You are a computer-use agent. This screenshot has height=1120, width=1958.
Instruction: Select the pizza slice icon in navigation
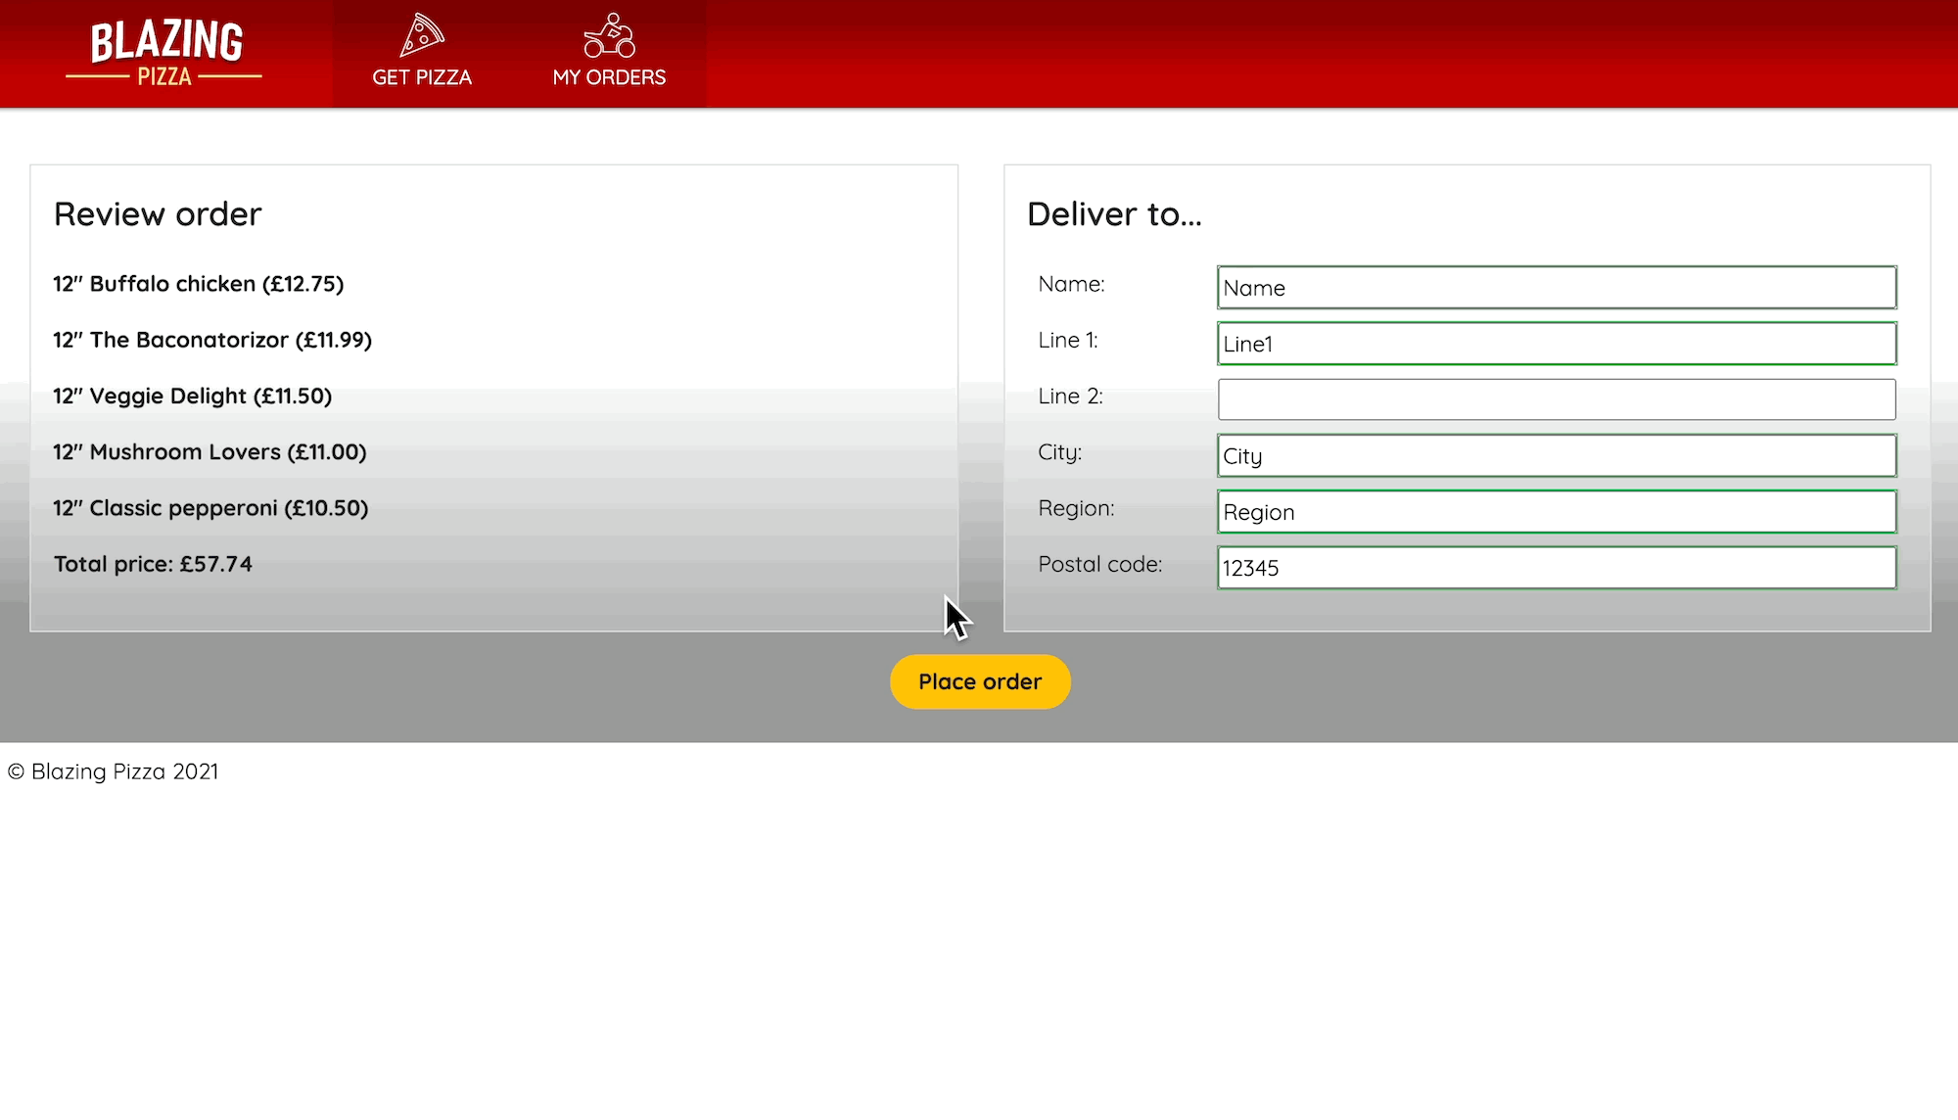tap(422, 34)
